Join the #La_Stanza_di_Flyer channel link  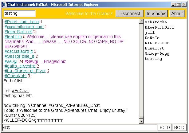25,71
